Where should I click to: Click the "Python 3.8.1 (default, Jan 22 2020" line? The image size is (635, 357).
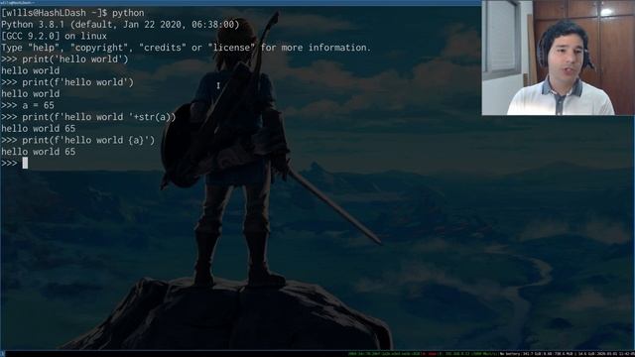(x=120, y=24)
